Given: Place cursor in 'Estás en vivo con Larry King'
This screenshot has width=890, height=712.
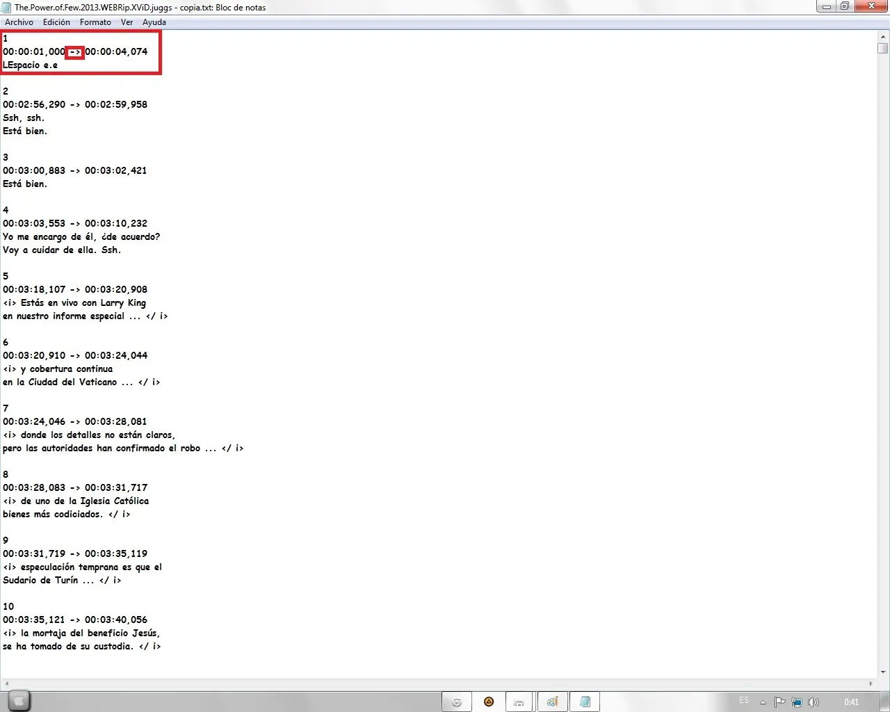Looking at the screenshot, I should click(83, 303).
